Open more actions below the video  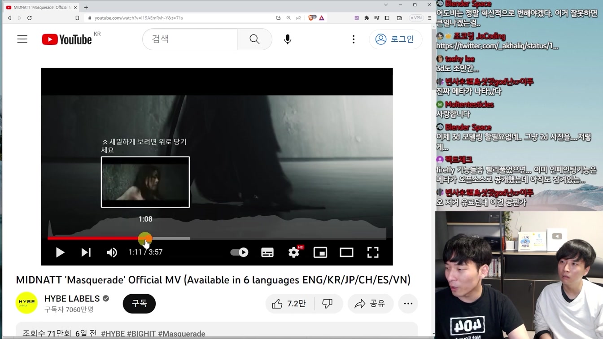click(408, 304)
